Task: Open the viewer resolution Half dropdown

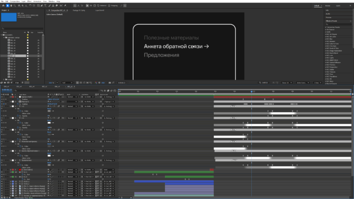Action: (x=67, y=83)
